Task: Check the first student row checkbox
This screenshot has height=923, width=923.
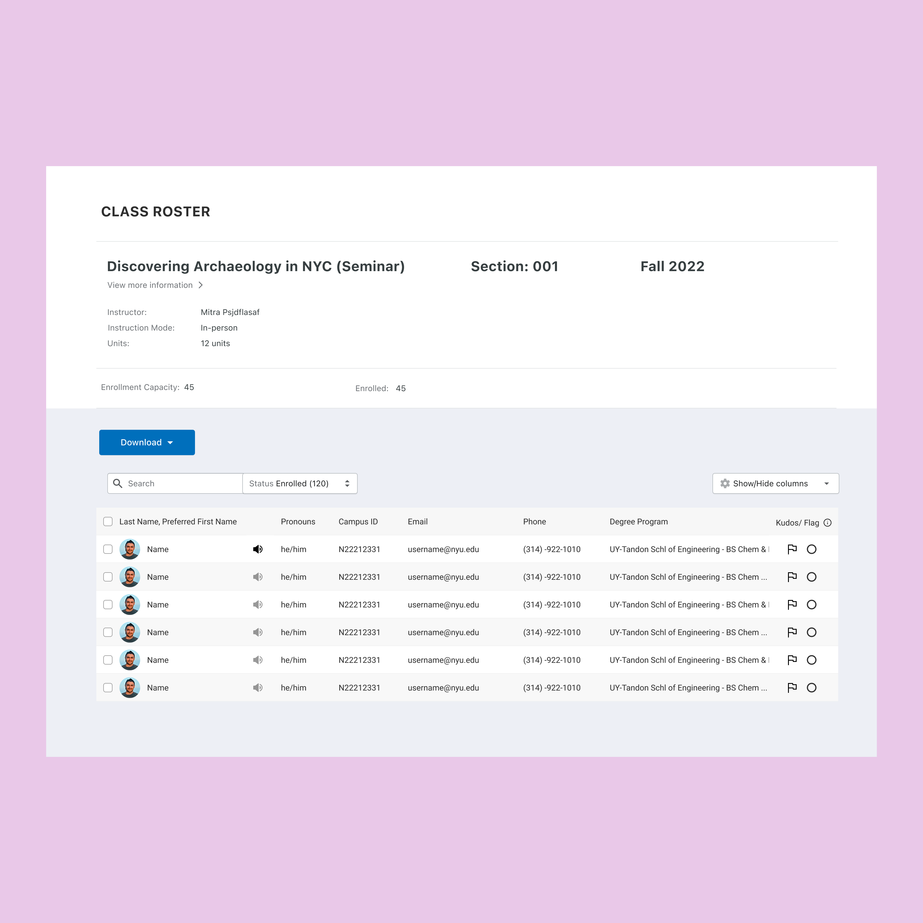Action: point(108,549)
